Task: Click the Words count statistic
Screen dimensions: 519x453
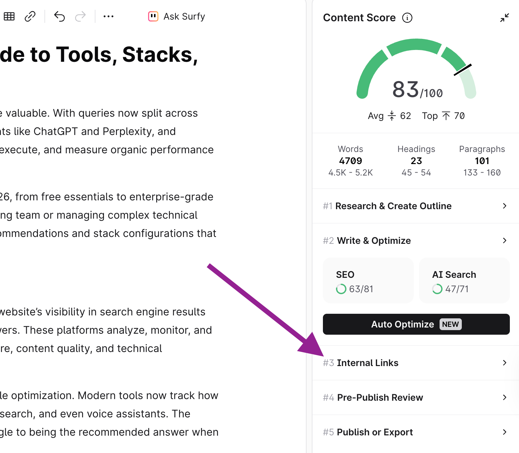Action: click(350, 160)
